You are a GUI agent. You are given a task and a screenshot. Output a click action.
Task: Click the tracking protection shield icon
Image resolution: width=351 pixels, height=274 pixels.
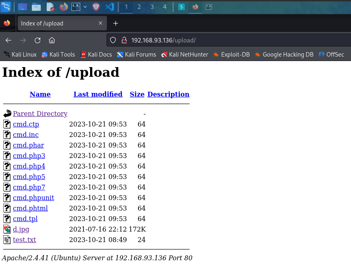point(113,40)
